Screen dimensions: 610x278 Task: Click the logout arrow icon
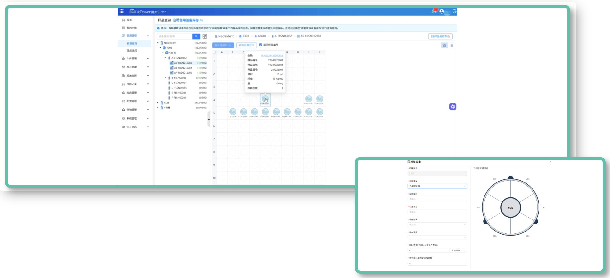454,11
